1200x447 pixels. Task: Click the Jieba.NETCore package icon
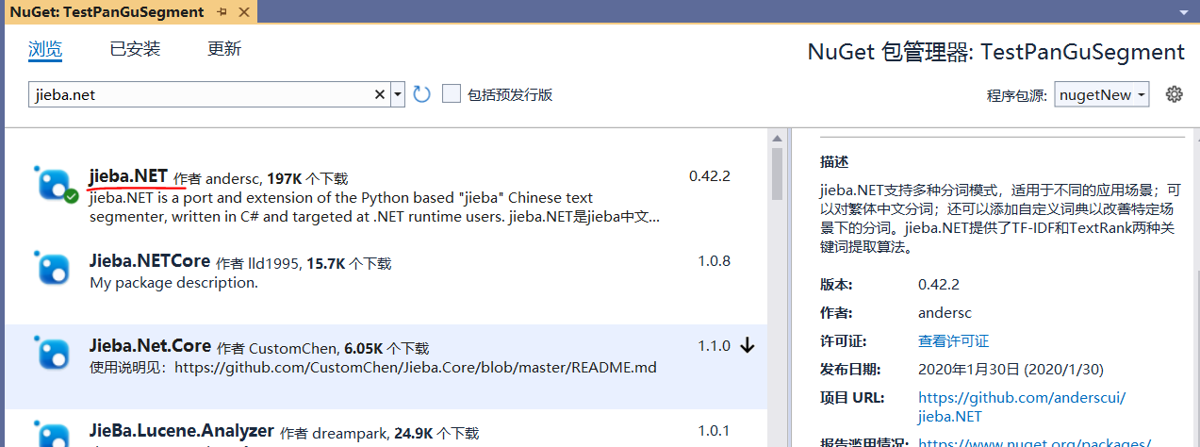53,268
